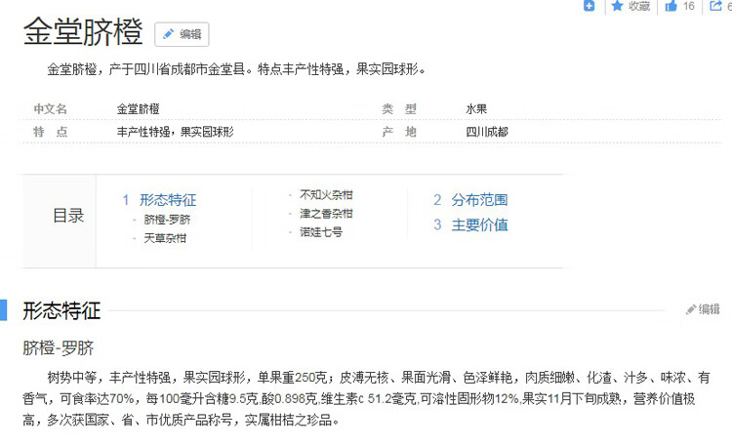Image resolution: width=732 pixels, height=447 pixels.
Task: Click the star 收藏 favorite icon
Action: pyautogui.click(x=617, y=6)
